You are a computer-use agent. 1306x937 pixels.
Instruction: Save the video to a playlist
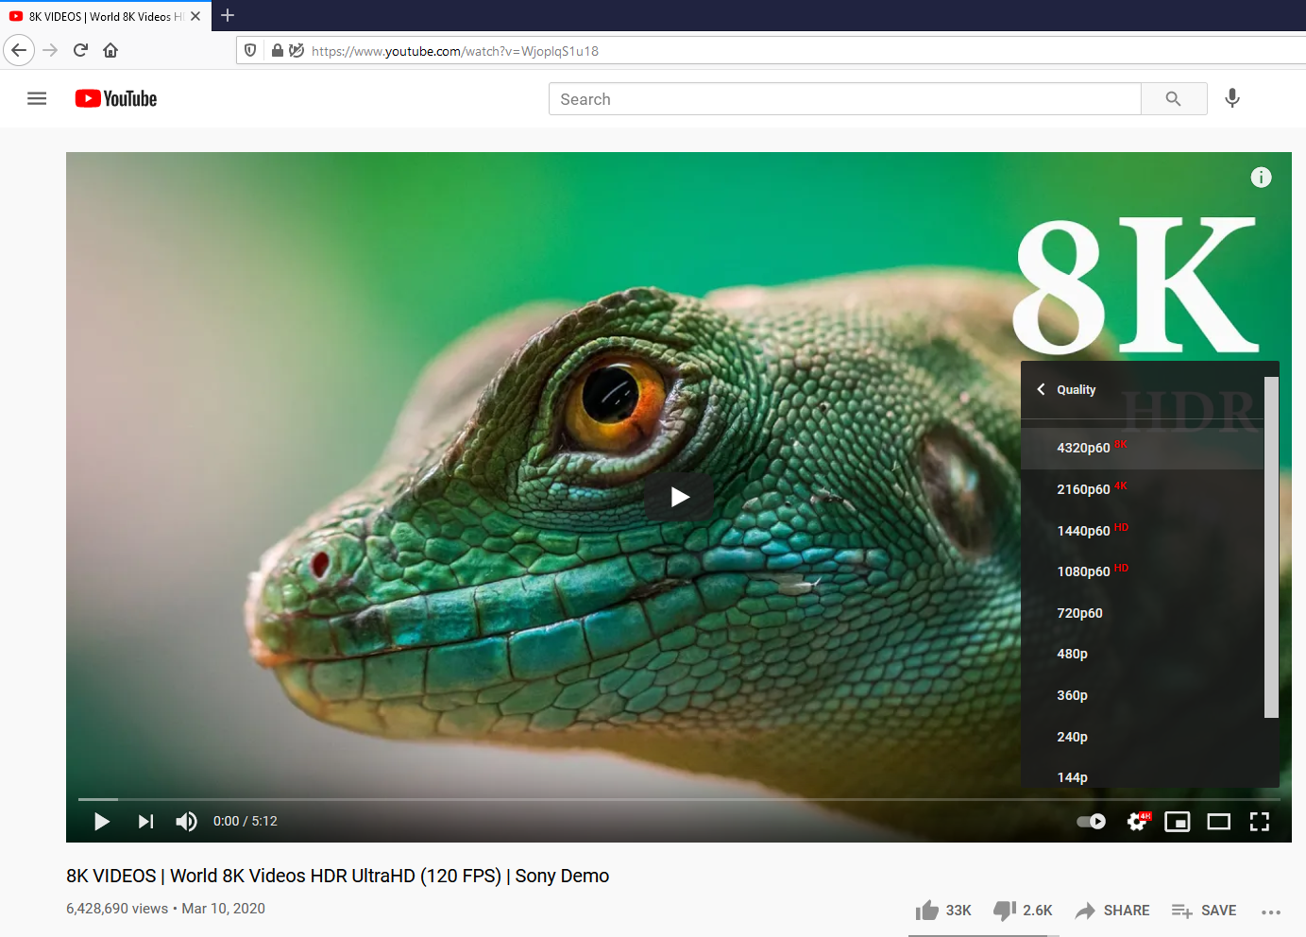[x=1204, y=911]
